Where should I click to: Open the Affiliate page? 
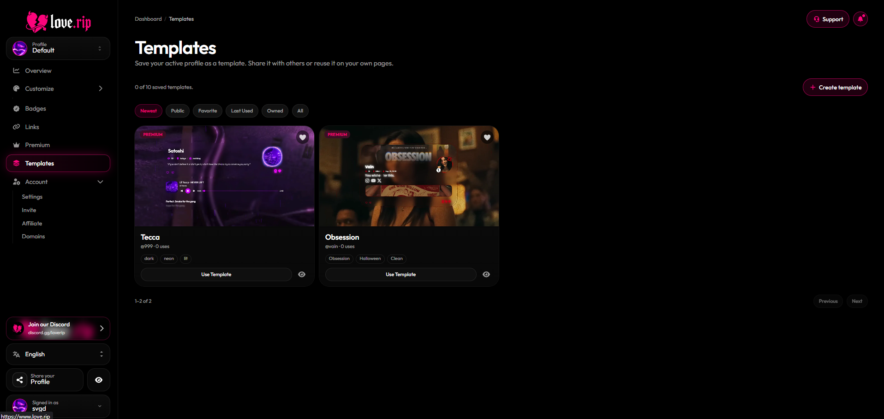tap(32, 224)
